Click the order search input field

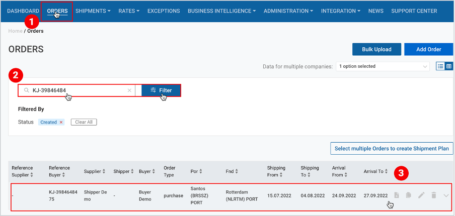click(77, 90)
